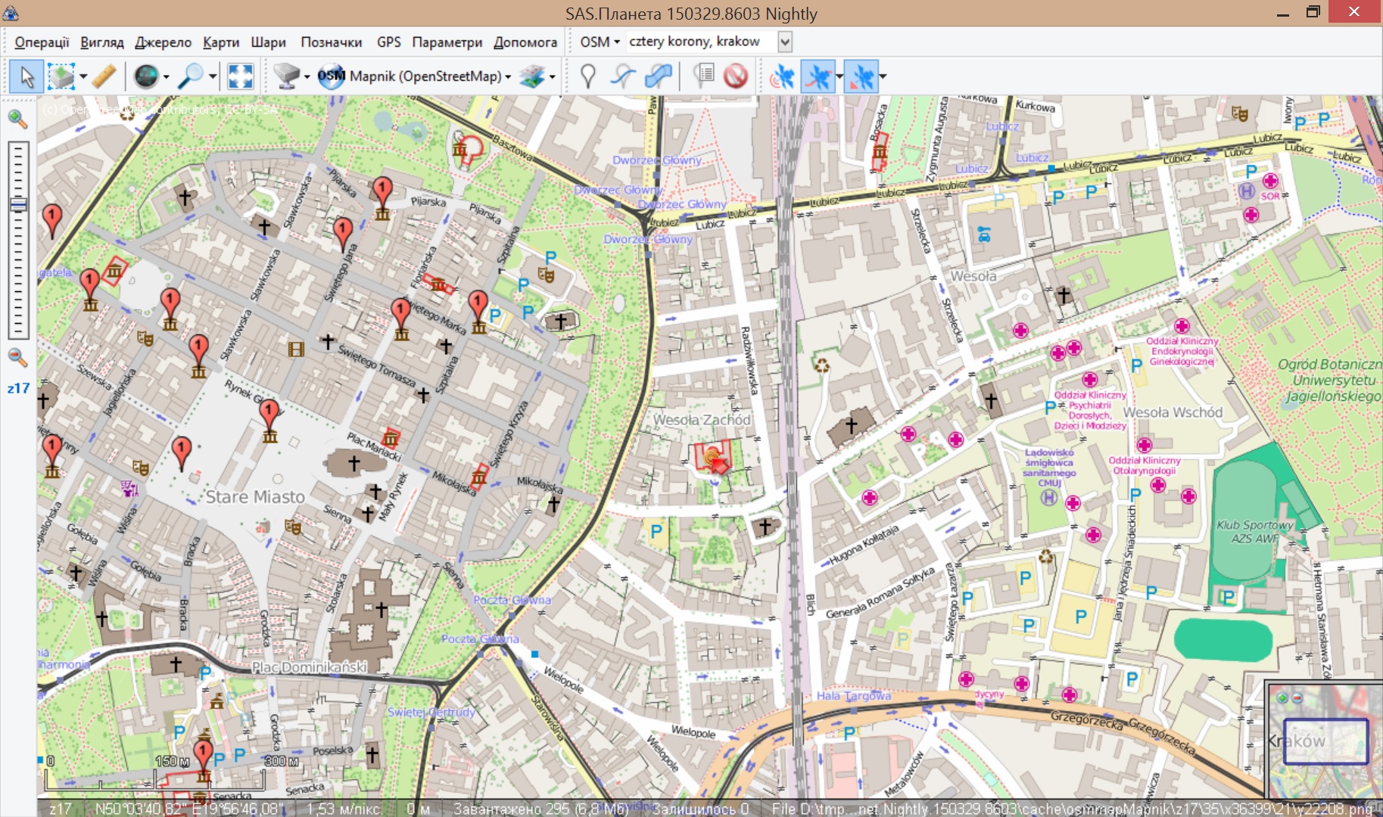
Task: Click the green plus button on the minimap
Action: (1282, 697)
